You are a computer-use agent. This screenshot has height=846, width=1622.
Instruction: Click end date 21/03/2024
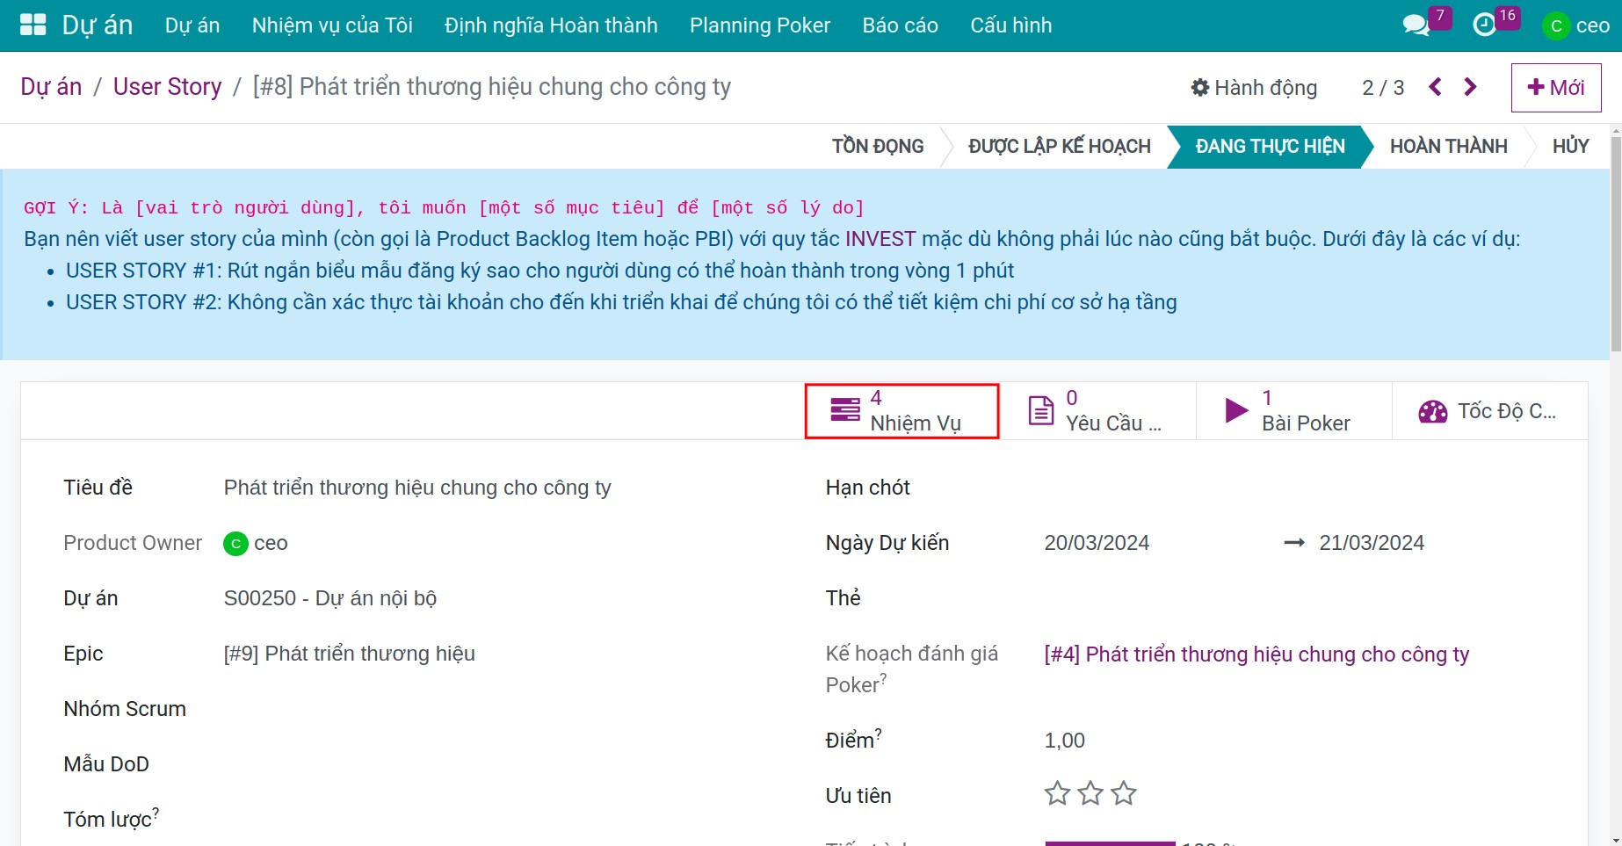tap(1372, 543)
